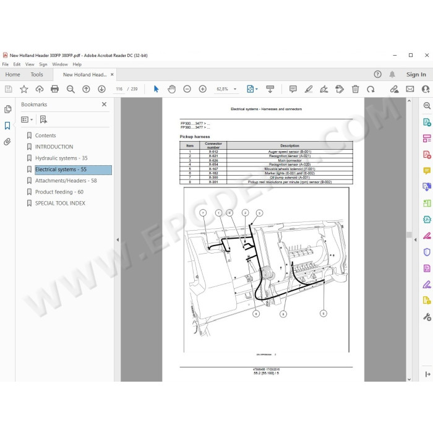Select Electrical systems - 55 bookmark
This screenshot has height=433, width=433.
click(73, 169)
